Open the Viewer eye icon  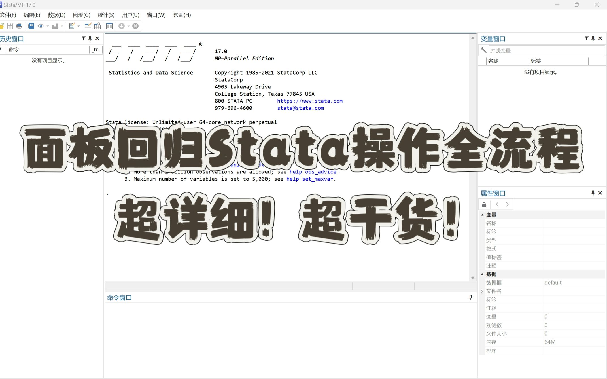coord(41,26)
